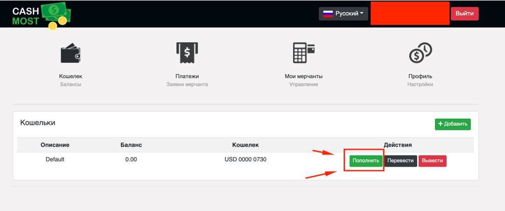Add a wallet with Добавить button
Image resolution: width=505 pixels, height=211 pixels.
(x=453, y=124)
